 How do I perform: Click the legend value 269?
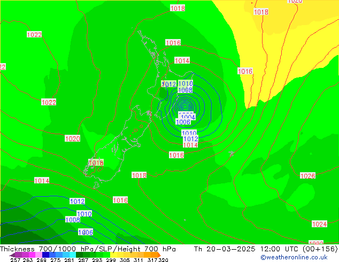click(42, 260)
